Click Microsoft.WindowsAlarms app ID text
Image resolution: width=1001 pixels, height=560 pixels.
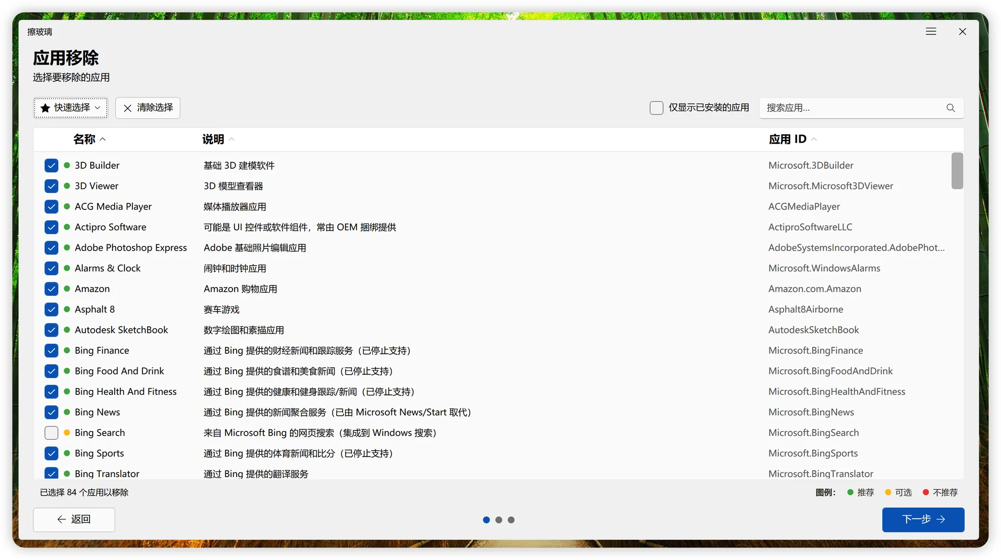[x=824, y=268]
